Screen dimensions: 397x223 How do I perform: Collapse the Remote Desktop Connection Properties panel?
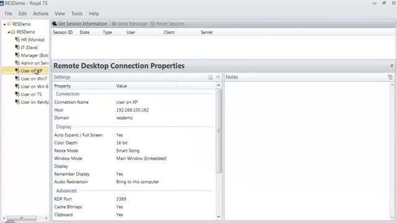391,66
